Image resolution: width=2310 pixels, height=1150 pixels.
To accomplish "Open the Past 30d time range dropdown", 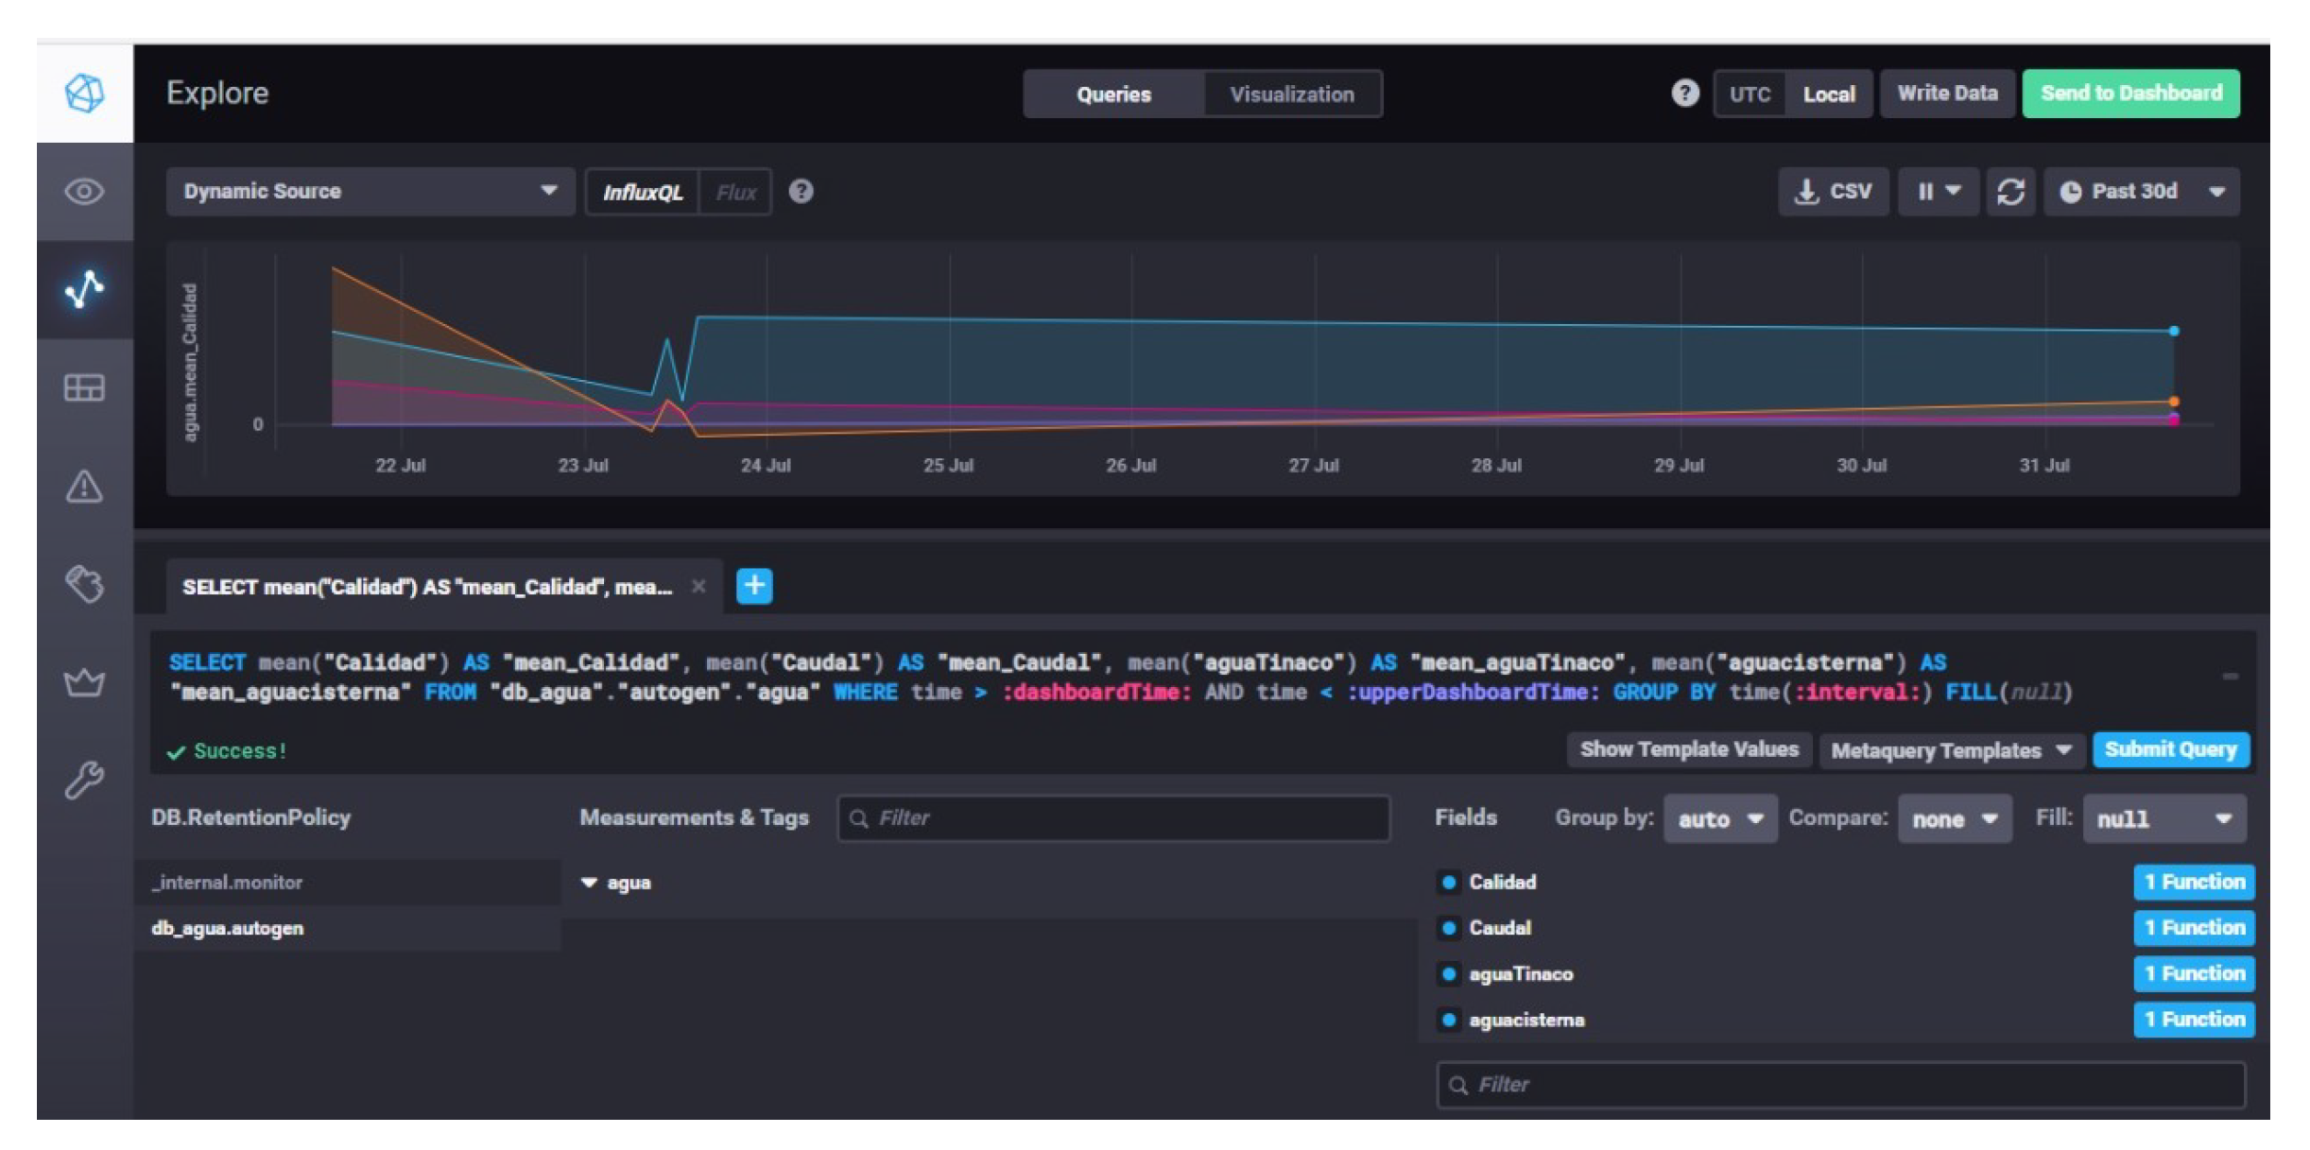I will tap(2141, 192).
